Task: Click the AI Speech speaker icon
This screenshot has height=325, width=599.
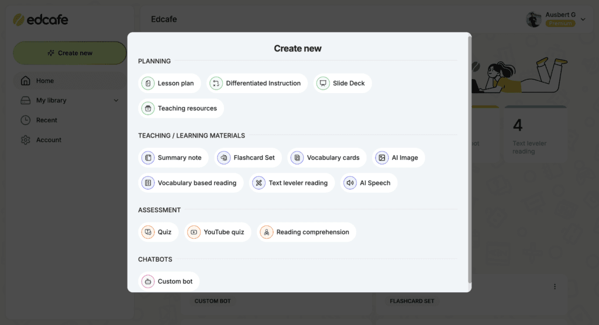Action: (350, 183)
